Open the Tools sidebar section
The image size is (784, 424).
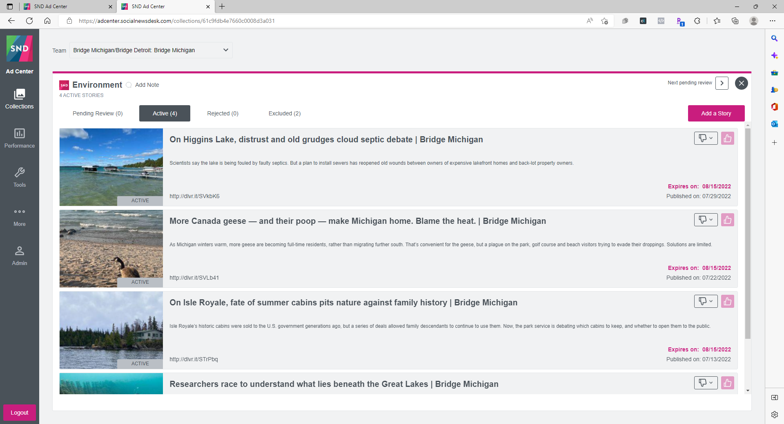19,177
